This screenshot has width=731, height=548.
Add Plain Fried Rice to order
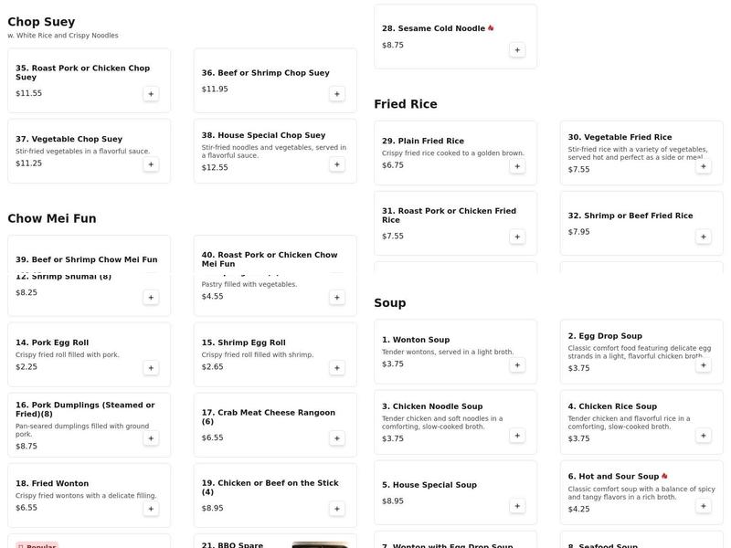(517, 166)
